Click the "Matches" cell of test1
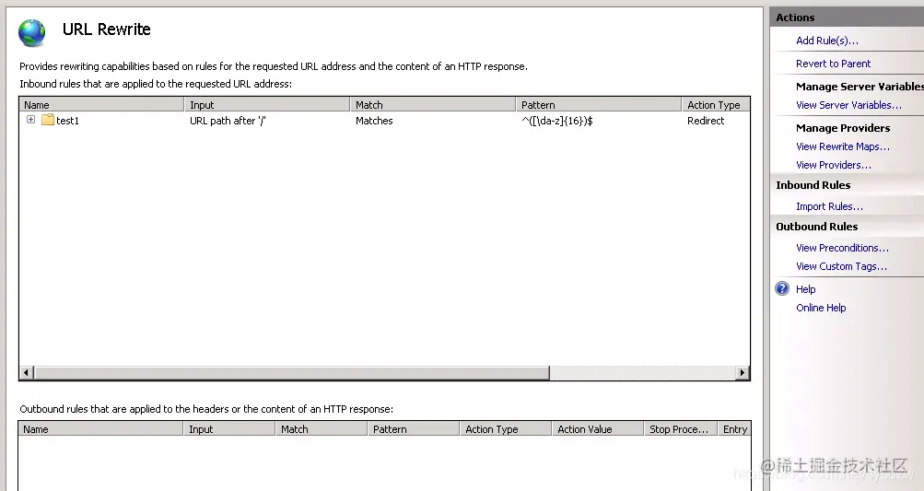This screenshot has height=491, width=924. pos(374,121)
